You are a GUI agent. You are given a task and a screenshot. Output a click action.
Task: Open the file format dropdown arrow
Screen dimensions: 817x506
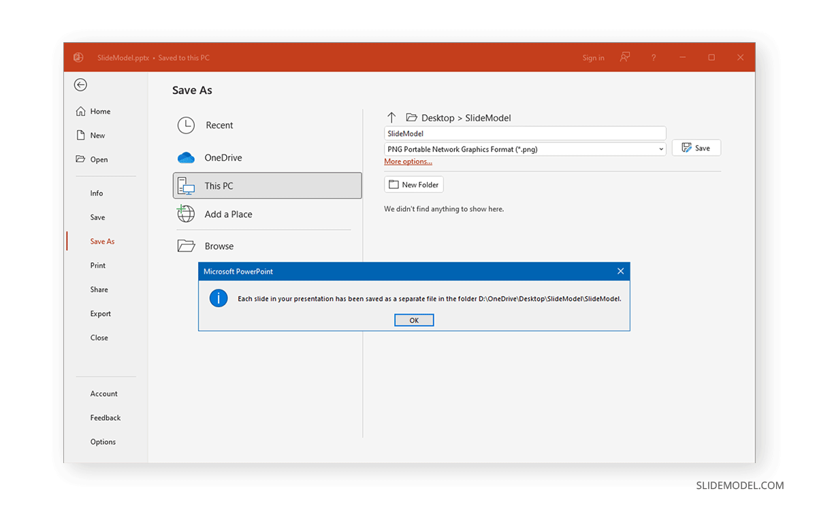tap(661, 149)
